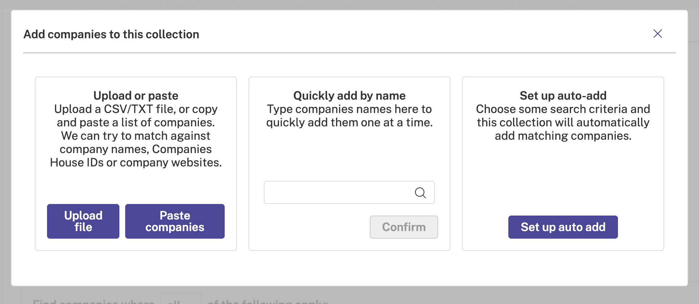Confirm the quickly added company
699x304 pixels.
404,227
